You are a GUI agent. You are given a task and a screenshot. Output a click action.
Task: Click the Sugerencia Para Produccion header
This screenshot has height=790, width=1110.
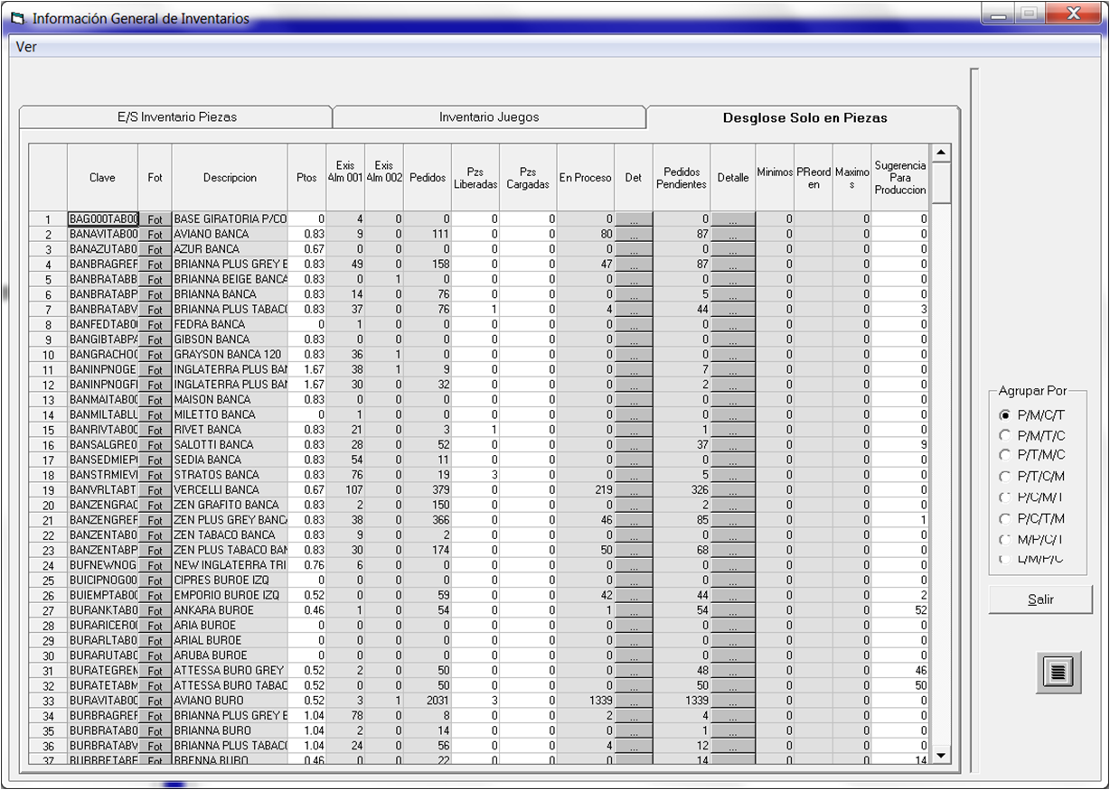(x=900, y=178)
